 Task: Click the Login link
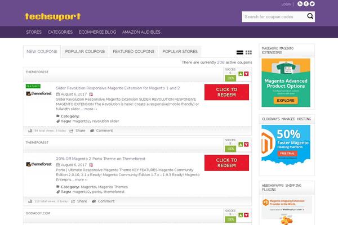point(286,4)
